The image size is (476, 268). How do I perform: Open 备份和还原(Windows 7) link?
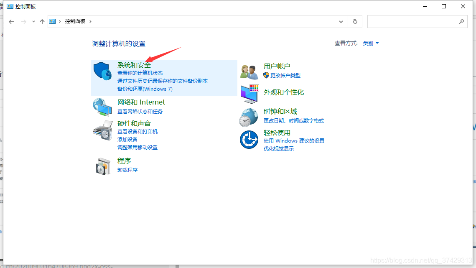[145, 89]
